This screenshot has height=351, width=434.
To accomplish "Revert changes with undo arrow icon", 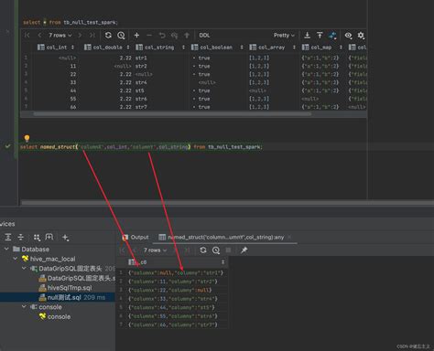I will [162, 36].
